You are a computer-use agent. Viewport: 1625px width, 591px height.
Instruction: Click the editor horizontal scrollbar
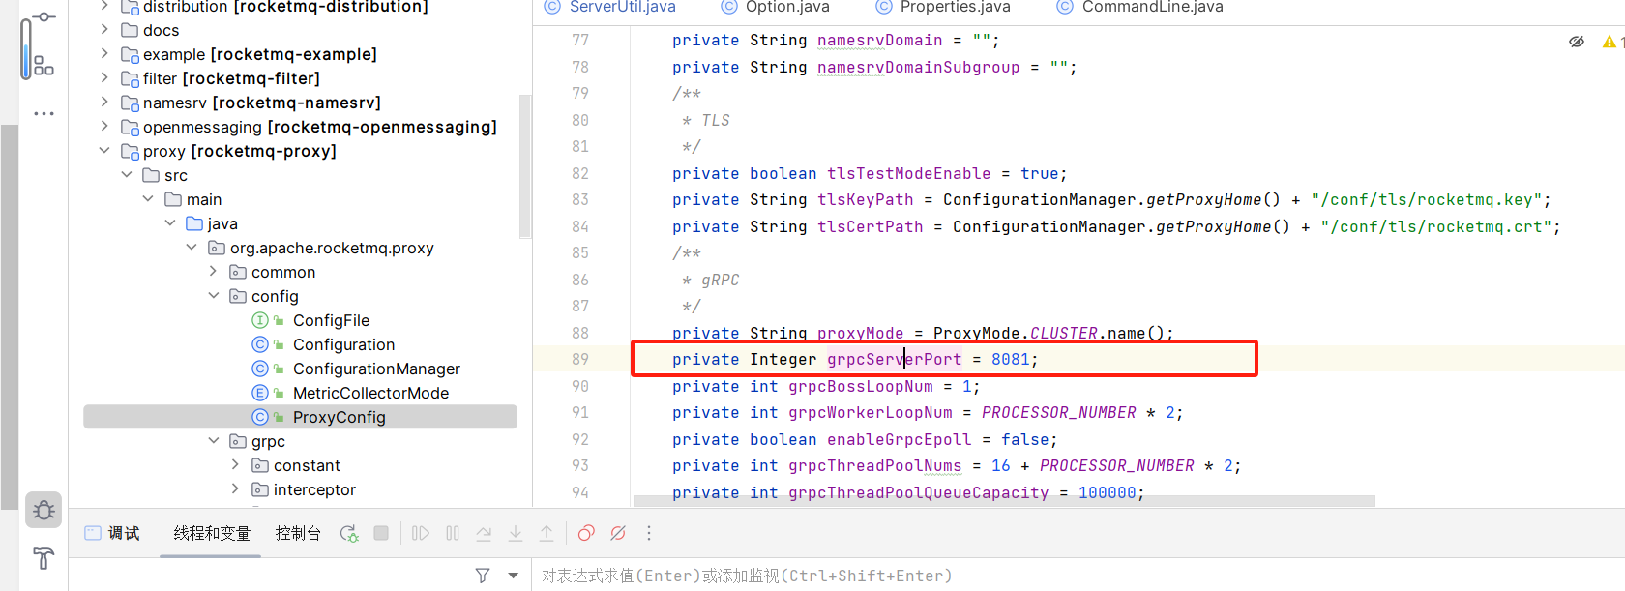tap(1004, 501)
